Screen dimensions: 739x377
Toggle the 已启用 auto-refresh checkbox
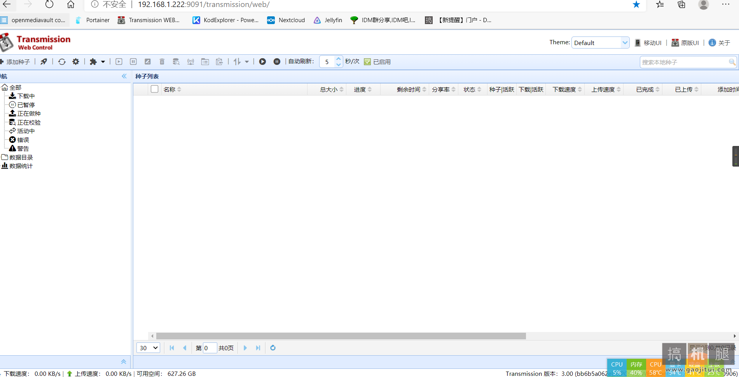(x=367, y=62)
